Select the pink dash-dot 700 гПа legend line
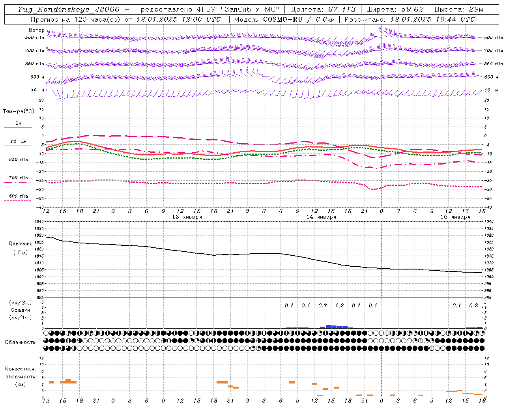Image resolution: width=505 pixels, height=404 pixels. pos(17,182)
